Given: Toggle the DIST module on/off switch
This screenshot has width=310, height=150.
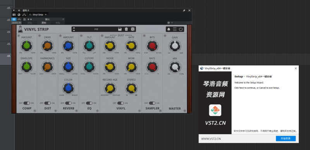Looking at the screenshot, I should [47, 103].
